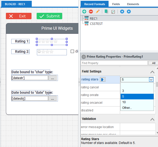Click the ... button next to [dateobj]
The width and height of the screenshot is (158, 147).
click(52, 98)
